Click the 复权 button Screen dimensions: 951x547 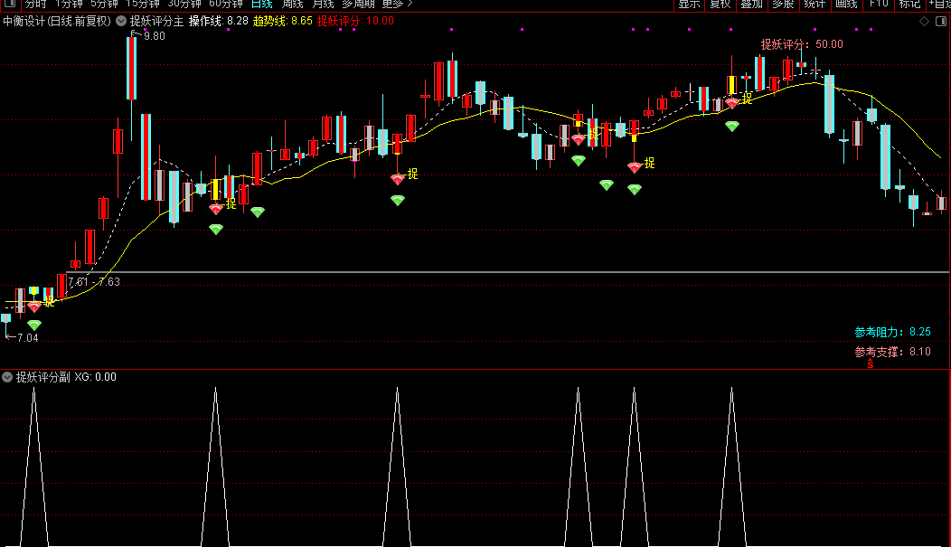point(720,5)
